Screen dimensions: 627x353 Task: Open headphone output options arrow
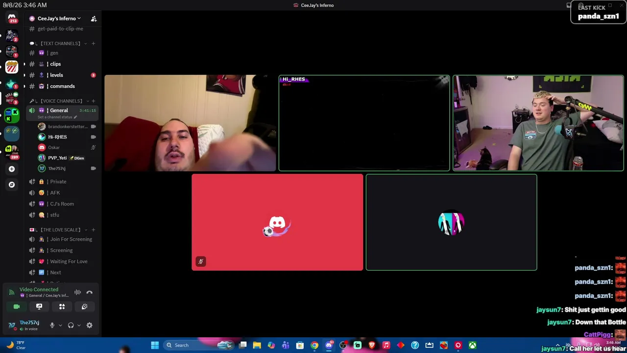(x=79, y=325)
